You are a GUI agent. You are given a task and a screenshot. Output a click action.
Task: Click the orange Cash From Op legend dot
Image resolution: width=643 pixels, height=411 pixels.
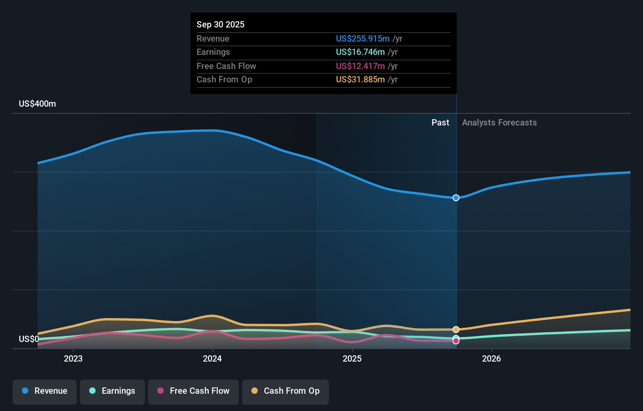tap(255, 391)
